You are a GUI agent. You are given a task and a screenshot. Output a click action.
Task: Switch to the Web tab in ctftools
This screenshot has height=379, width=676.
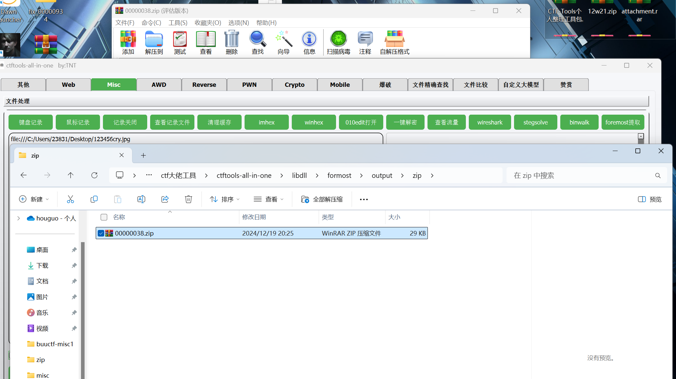coord(68,85)
